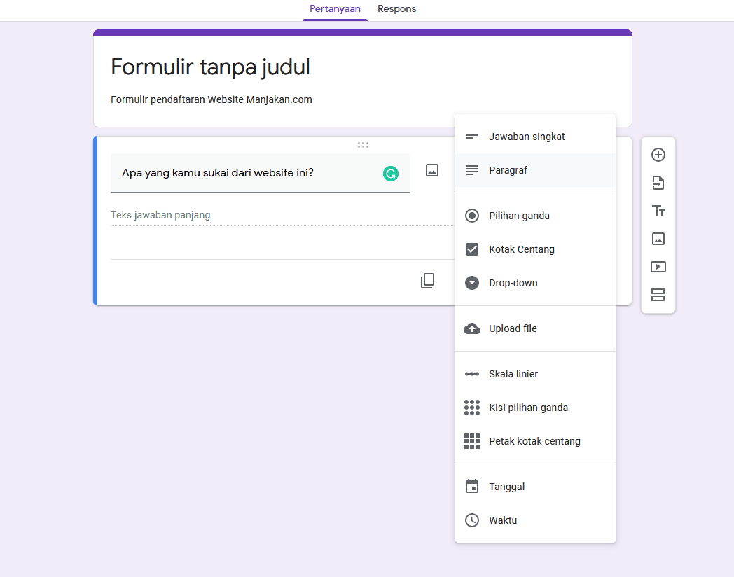The height and width of the screenshot is (577, 734).
Task: Choose Drop-down as the question type
Action: pos(513,282)
